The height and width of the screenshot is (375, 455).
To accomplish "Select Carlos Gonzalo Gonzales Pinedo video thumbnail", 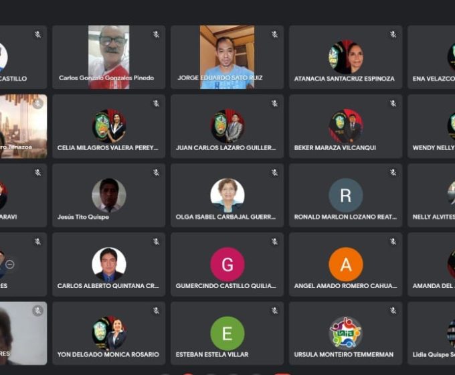I will click(109, 57).
